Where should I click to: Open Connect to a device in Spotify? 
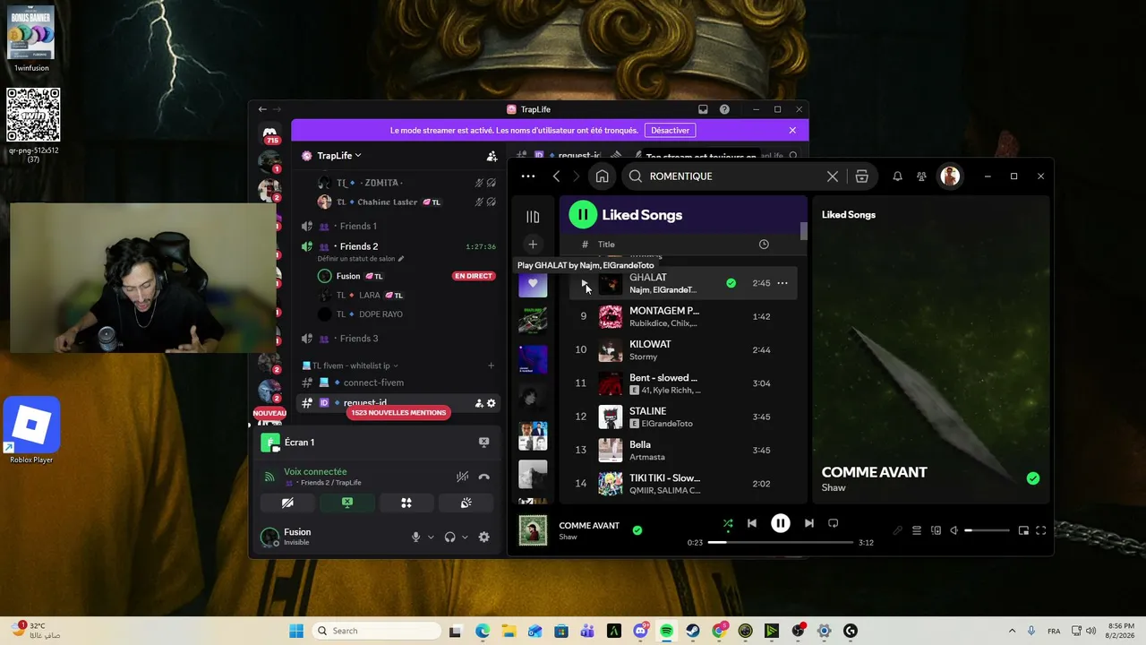tap(936, 530)
